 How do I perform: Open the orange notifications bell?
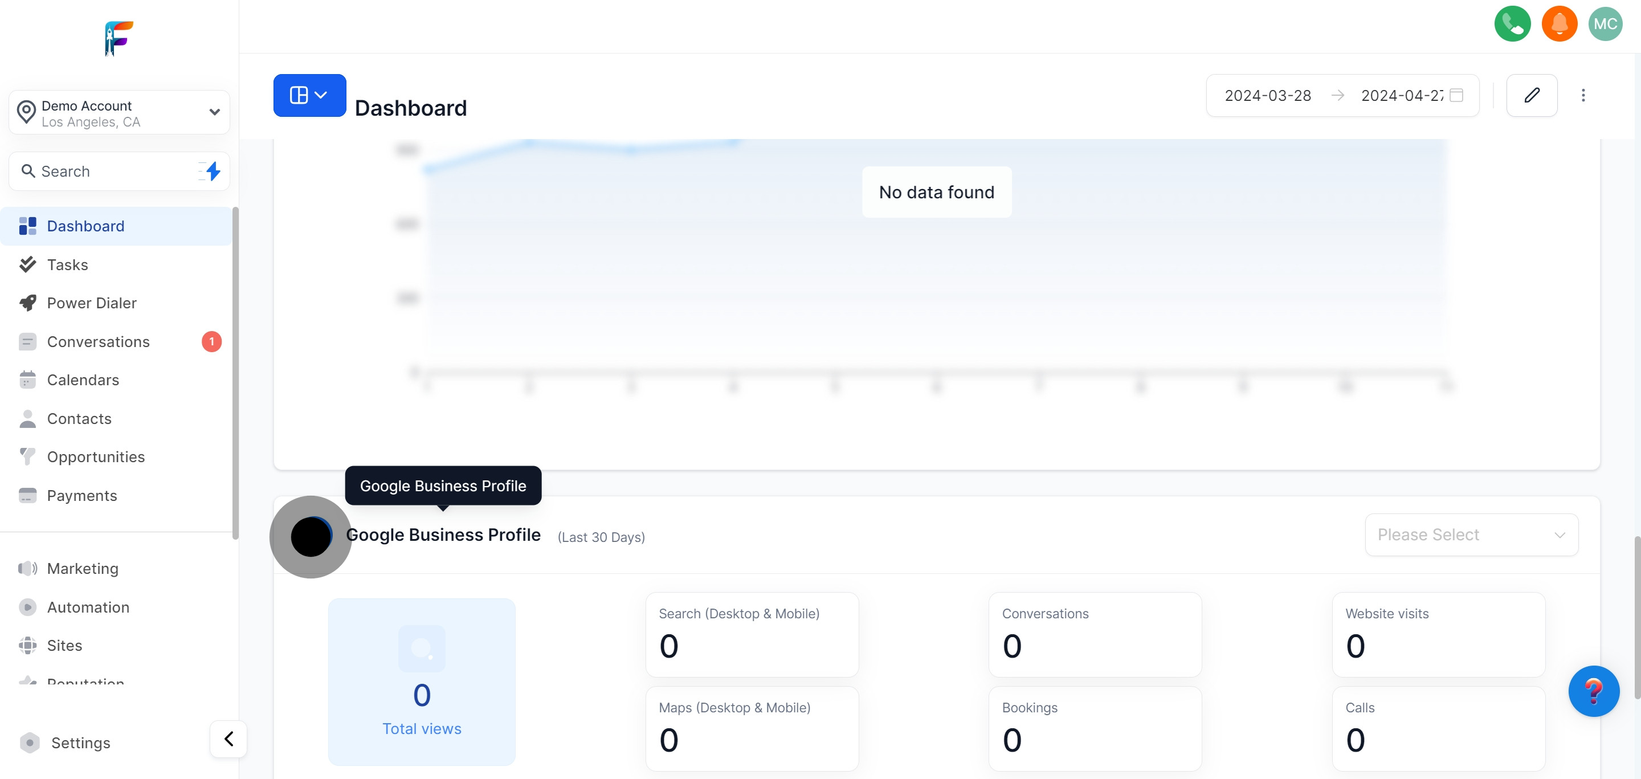[x=1559, y=23]
